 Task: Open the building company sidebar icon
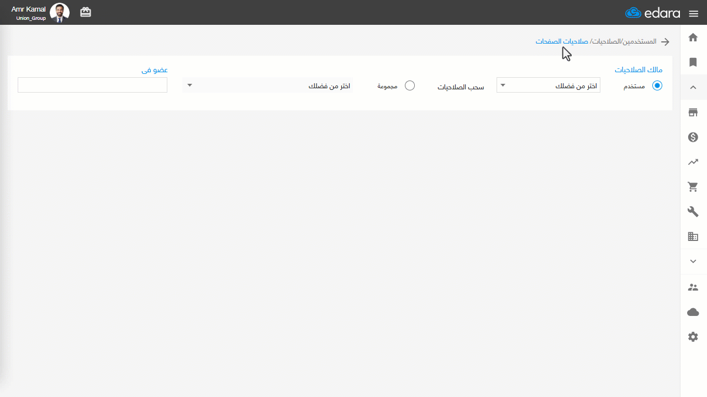(x=693, y=237)
